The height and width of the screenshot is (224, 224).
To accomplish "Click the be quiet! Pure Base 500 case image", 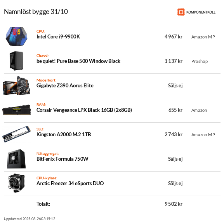I will 16,61.
